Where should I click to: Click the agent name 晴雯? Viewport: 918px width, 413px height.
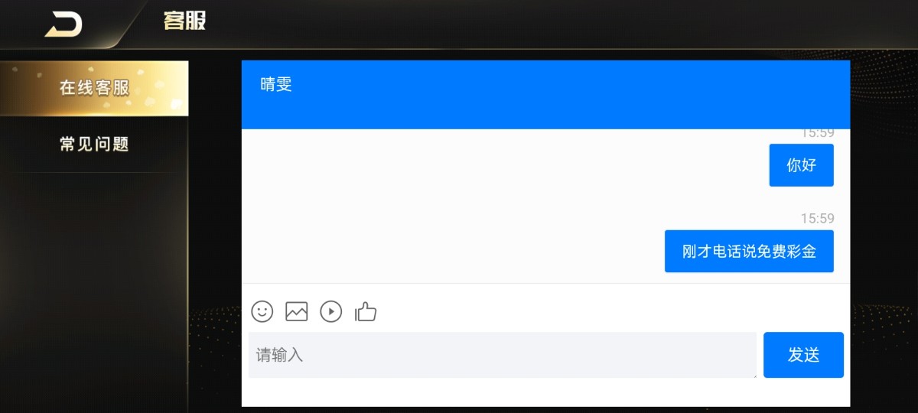coord(276,85)
